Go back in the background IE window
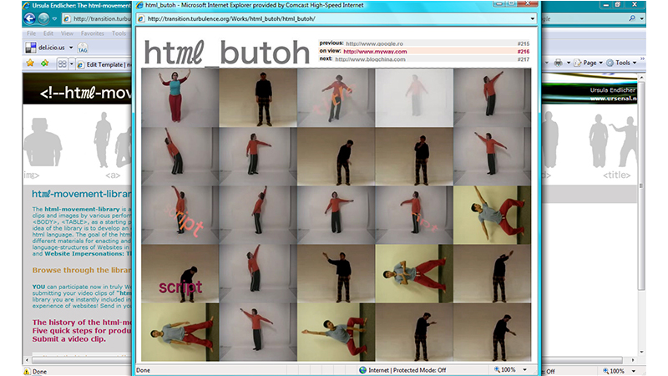 click(29, 18)
